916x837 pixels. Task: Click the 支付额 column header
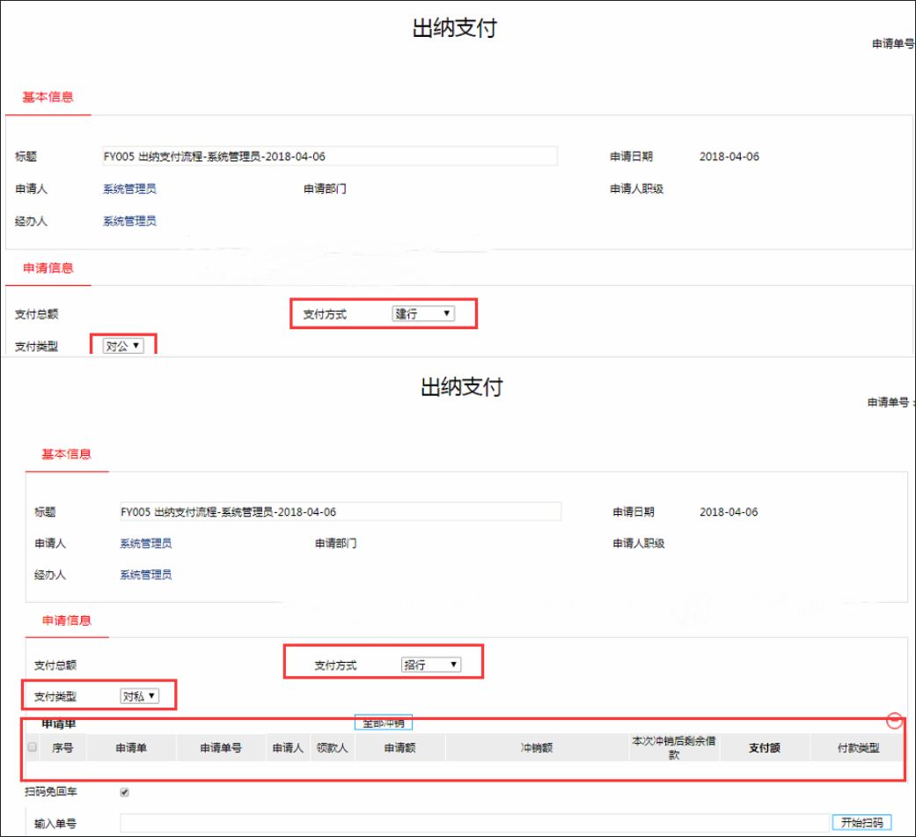(x=764, y=747)
